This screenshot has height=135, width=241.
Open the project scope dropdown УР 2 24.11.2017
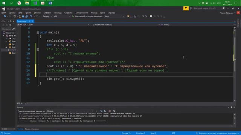[53, 24]
